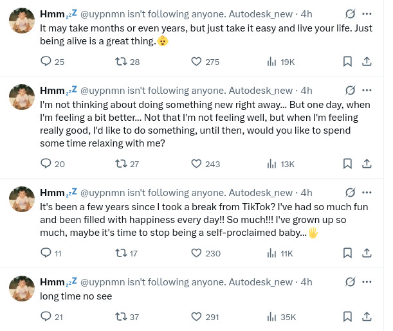Reply to the "long time no see" tweet
The width and height of the screenshot is (393, 331).
tap(46, 316)
